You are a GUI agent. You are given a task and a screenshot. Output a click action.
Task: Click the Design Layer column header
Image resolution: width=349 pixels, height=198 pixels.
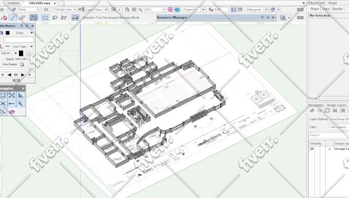[x=341, y=144]
